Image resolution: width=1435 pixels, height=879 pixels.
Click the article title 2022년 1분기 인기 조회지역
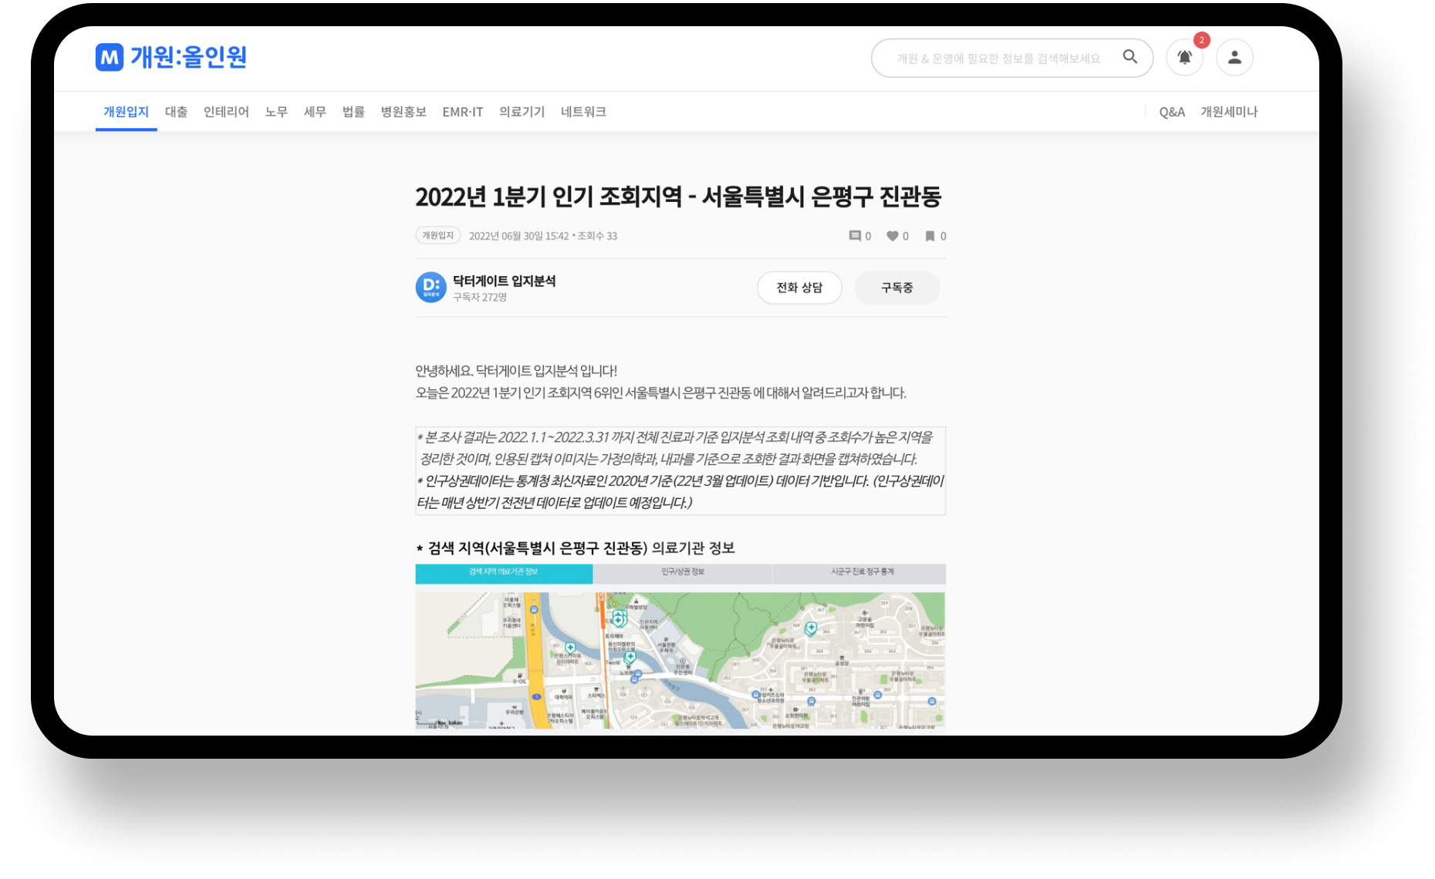pyautogui.click(x=678, y=197)
